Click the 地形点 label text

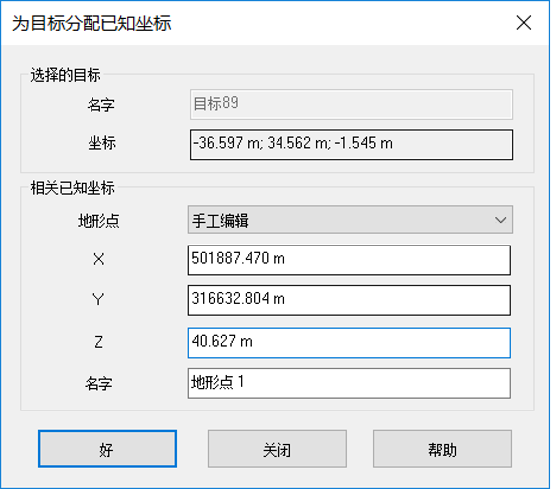coord(98,221)
